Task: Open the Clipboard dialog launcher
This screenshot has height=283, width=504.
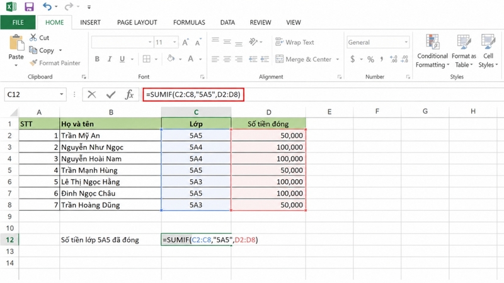Action: [84, 77]
